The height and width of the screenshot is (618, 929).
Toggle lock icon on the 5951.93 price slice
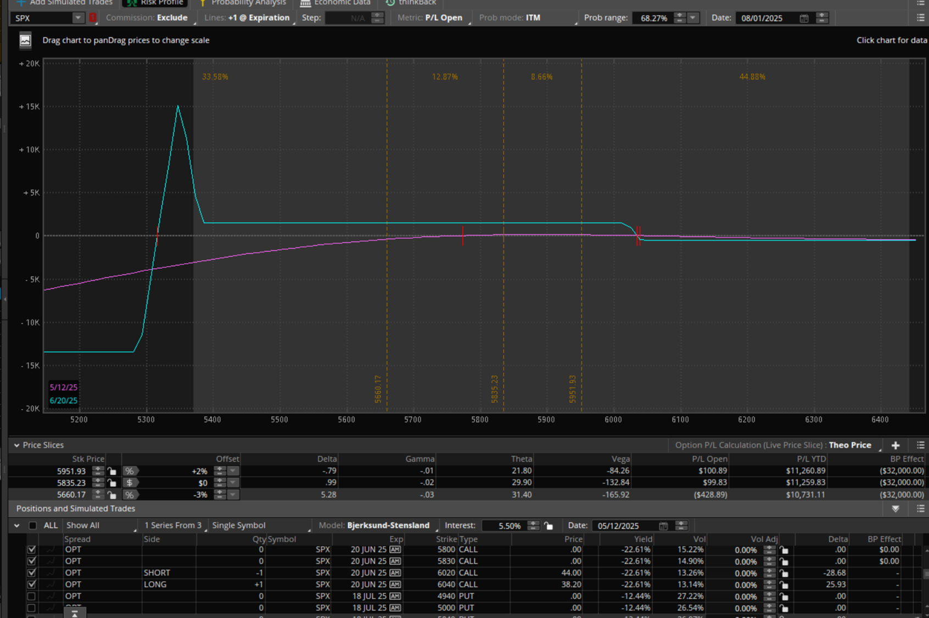pyautogui.click(x=112, y=471)
